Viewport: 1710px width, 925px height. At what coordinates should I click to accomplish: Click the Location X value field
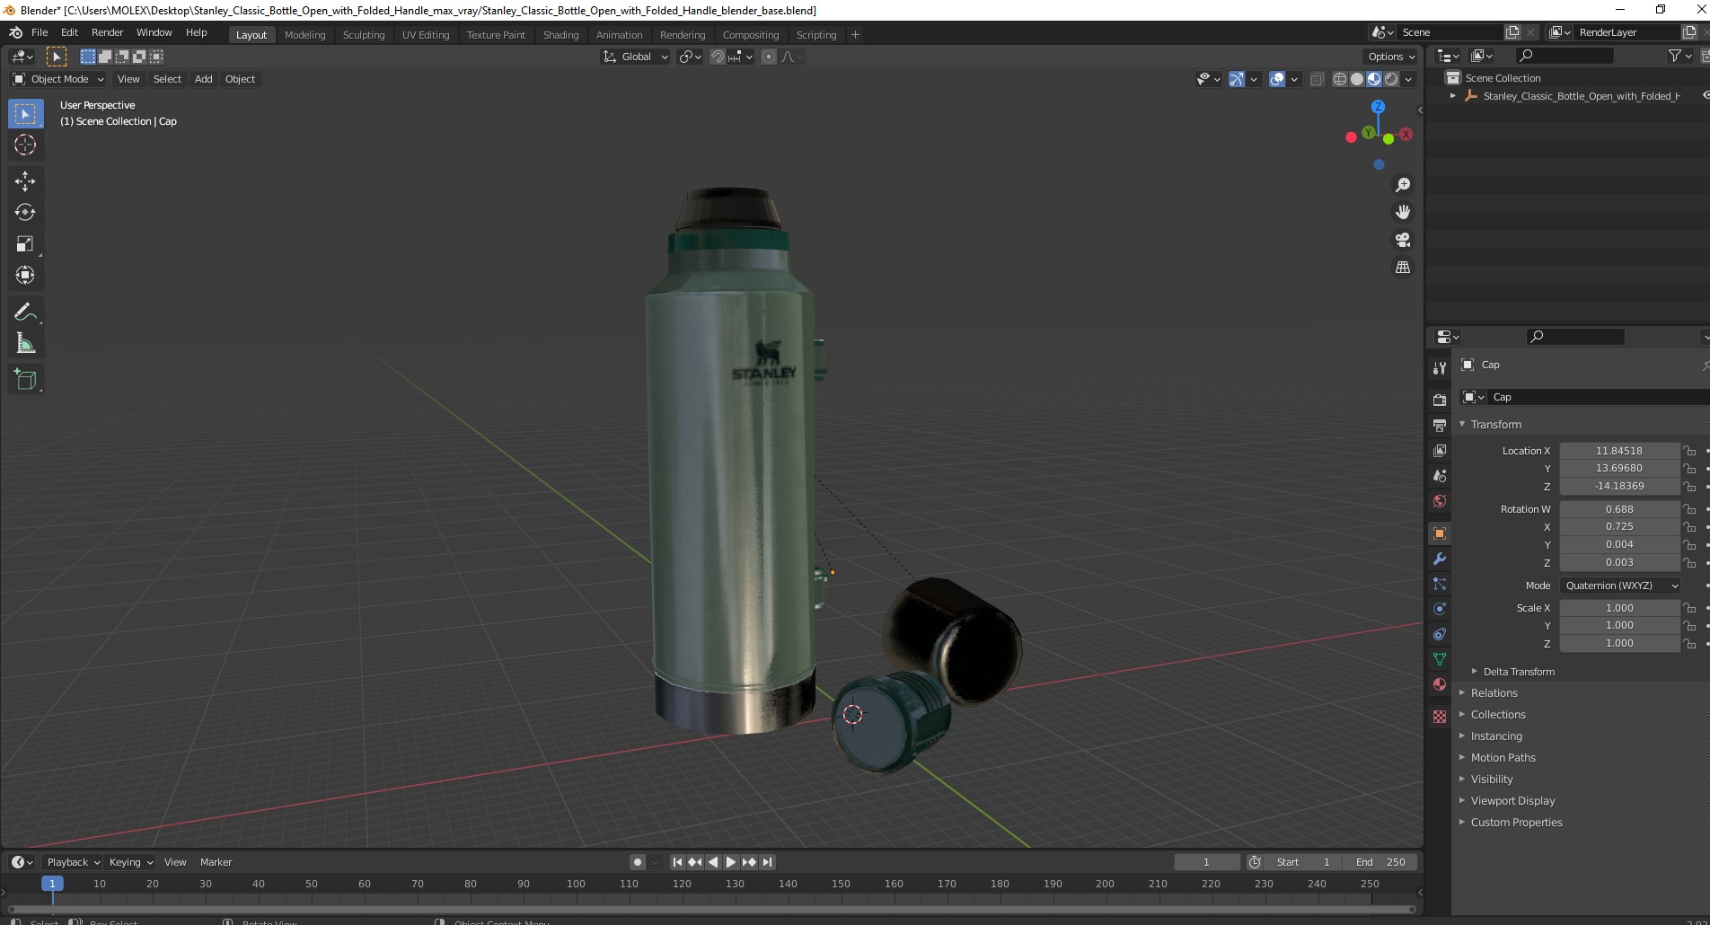(1619, 451)
